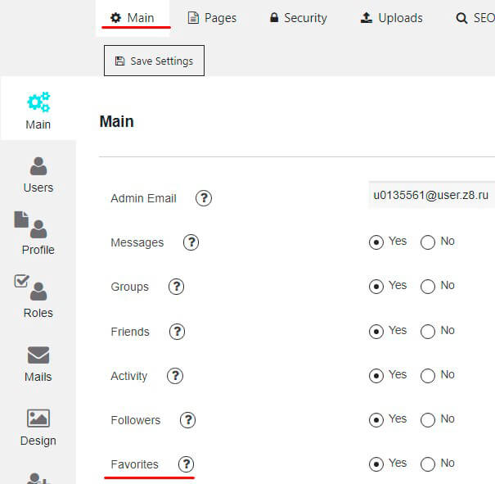This screenshot has width=495, height=484.
Task: Click the Admin Email label
Action: pyautogui.click(x=144, y=198)
